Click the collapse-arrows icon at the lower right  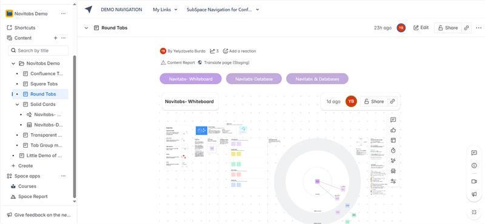474,212
